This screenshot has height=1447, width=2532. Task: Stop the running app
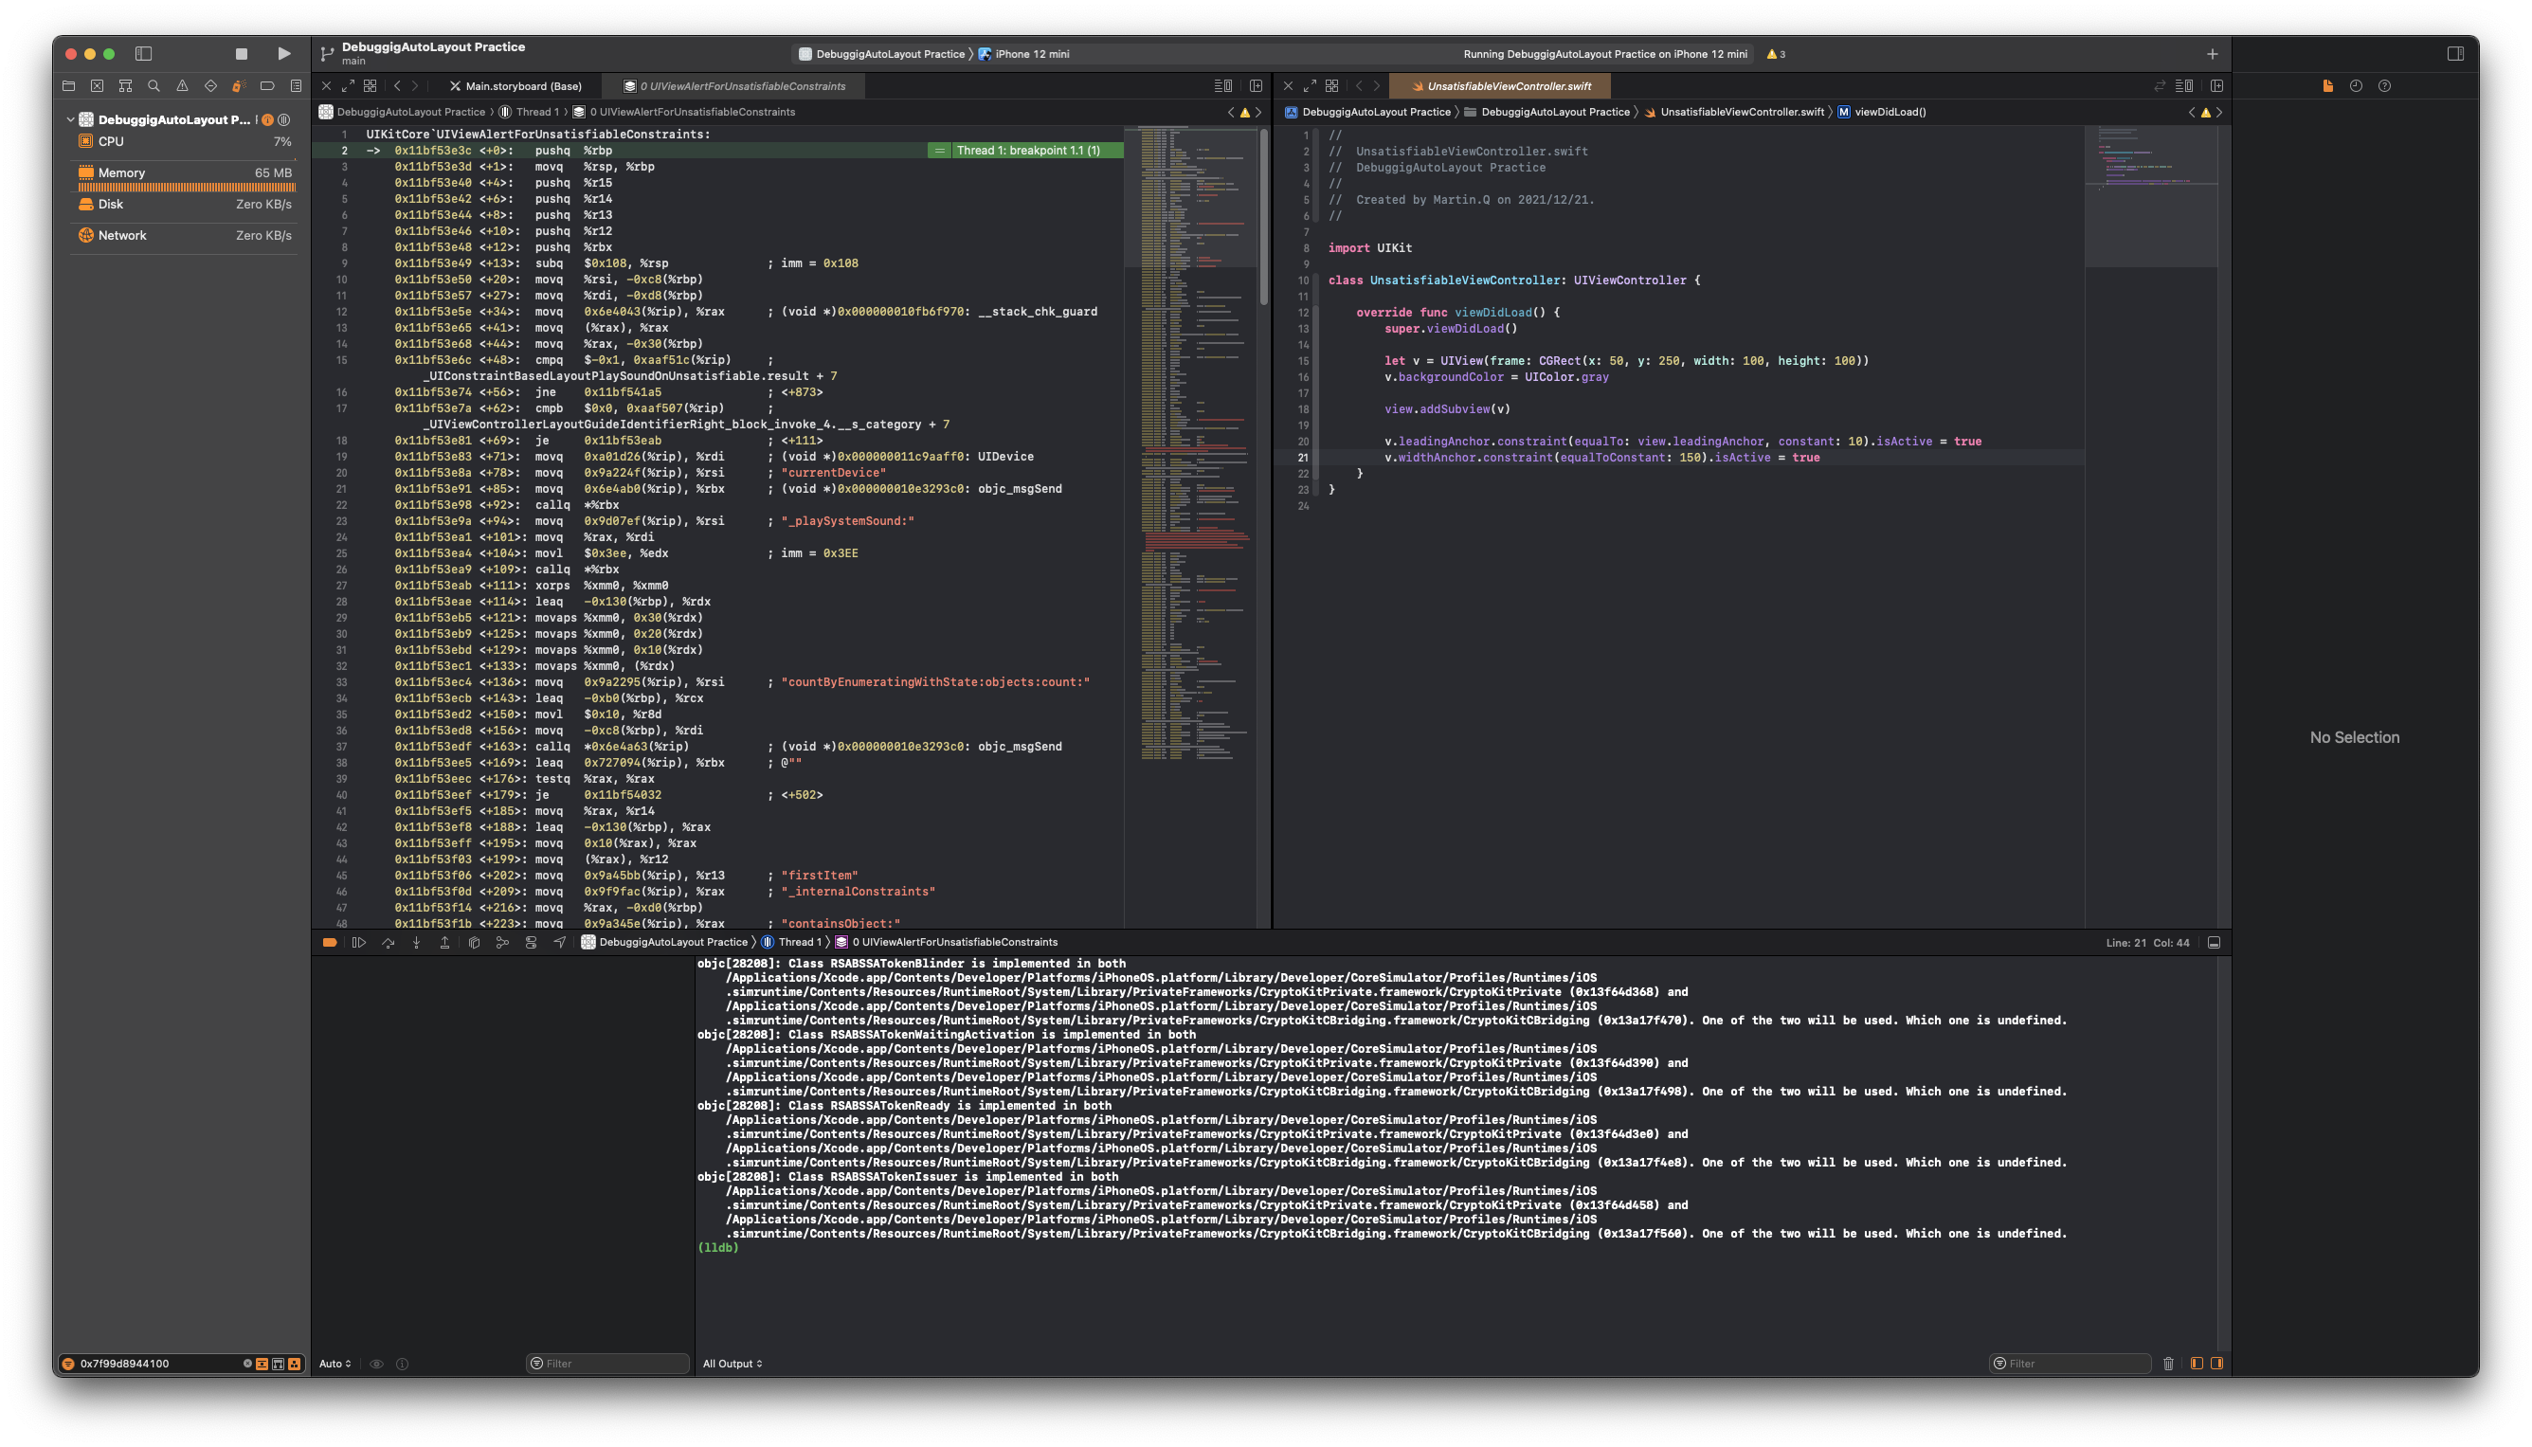241,54
